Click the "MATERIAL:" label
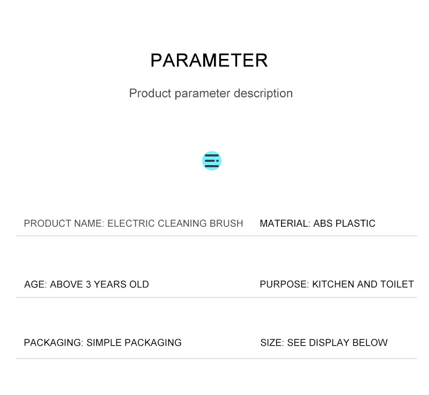 point(285,223)
